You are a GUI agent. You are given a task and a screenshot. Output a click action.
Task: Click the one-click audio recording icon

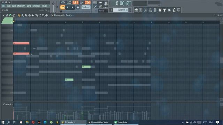pyautogui.click(x=174, y=10)
